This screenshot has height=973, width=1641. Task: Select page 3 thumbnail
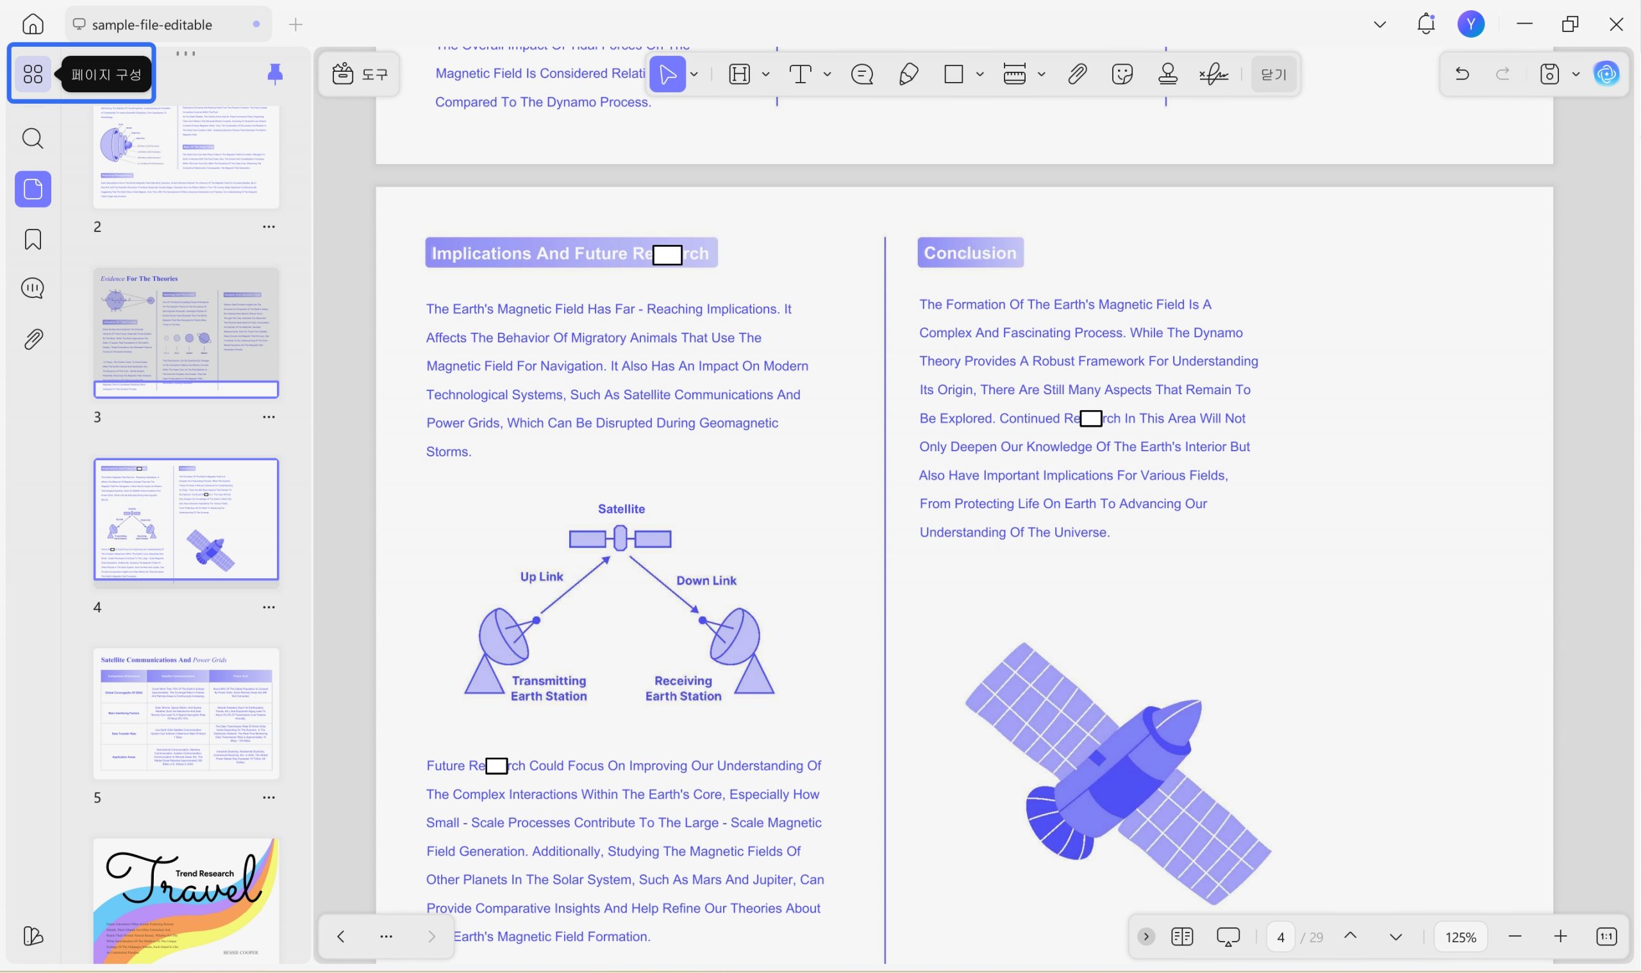pos(186,333)
